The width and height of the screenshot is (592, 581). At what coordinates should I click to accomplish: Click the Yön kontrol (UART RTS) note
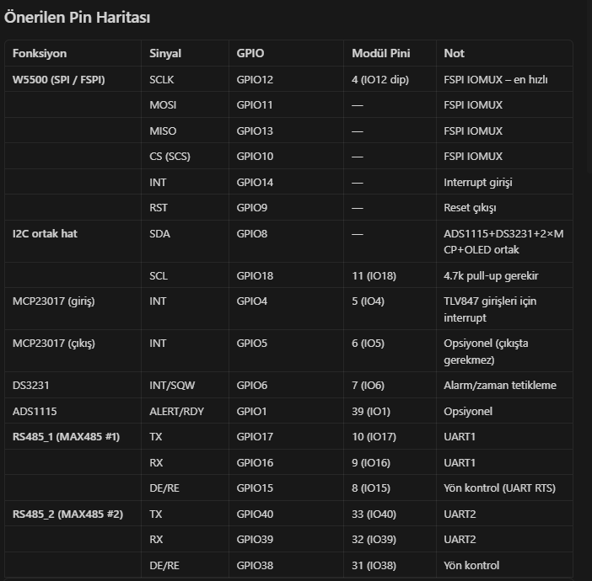[500, 488]
